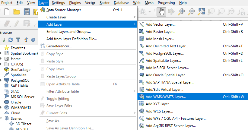Select the Pan Map hand tool

161,12
